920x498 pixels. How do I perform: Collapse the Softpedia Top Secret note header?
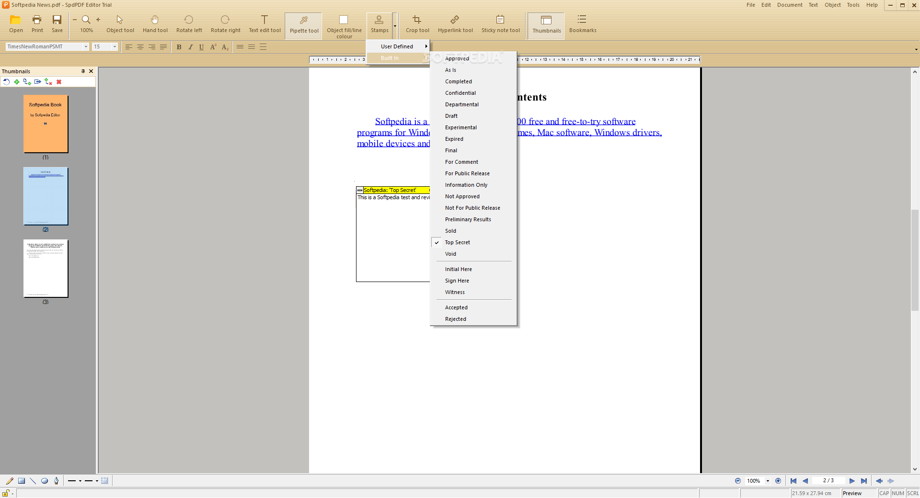pos(360,190)
